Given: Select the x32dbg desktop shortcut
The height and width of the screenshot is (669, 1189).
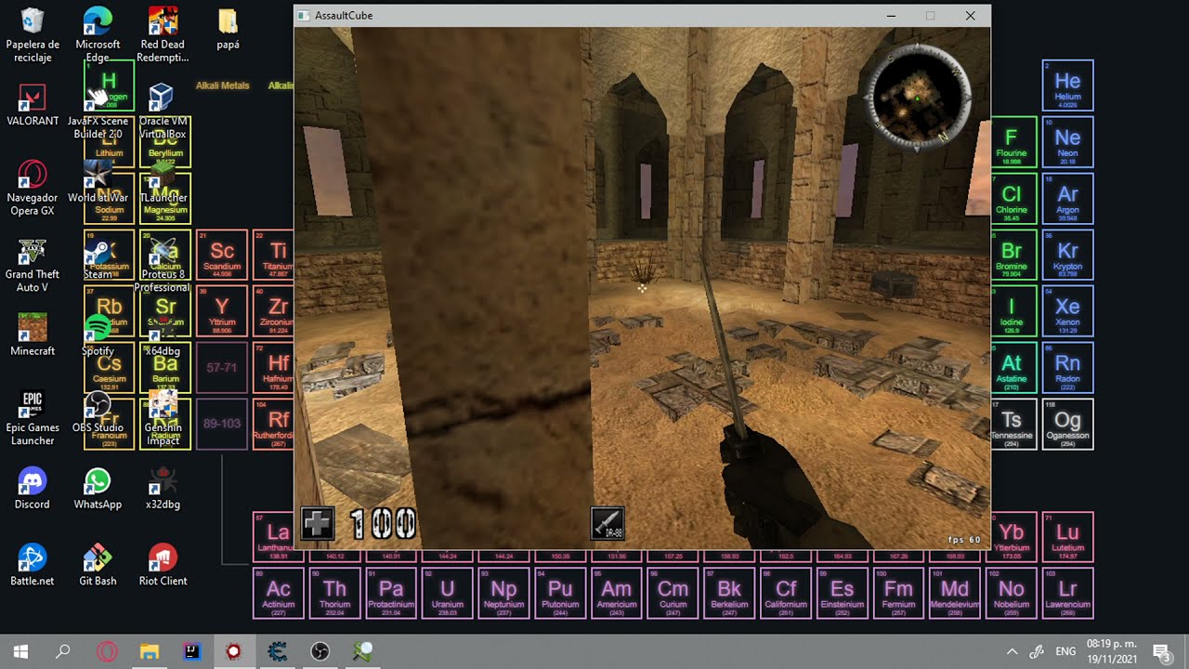Looking at the screenshot, I should pos(163,489).
